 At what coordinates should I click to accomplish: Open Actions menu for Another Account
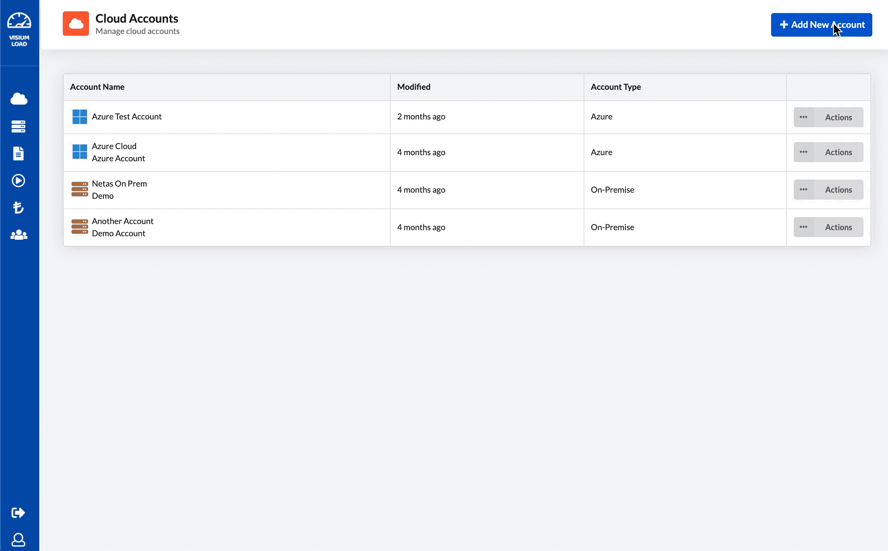tap(828, 227)
